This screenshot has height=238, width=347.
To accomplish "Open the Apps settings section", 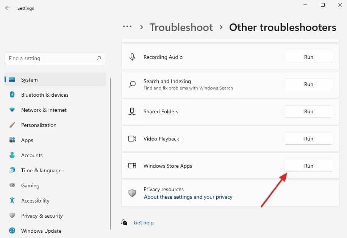I will click(27, 140).
